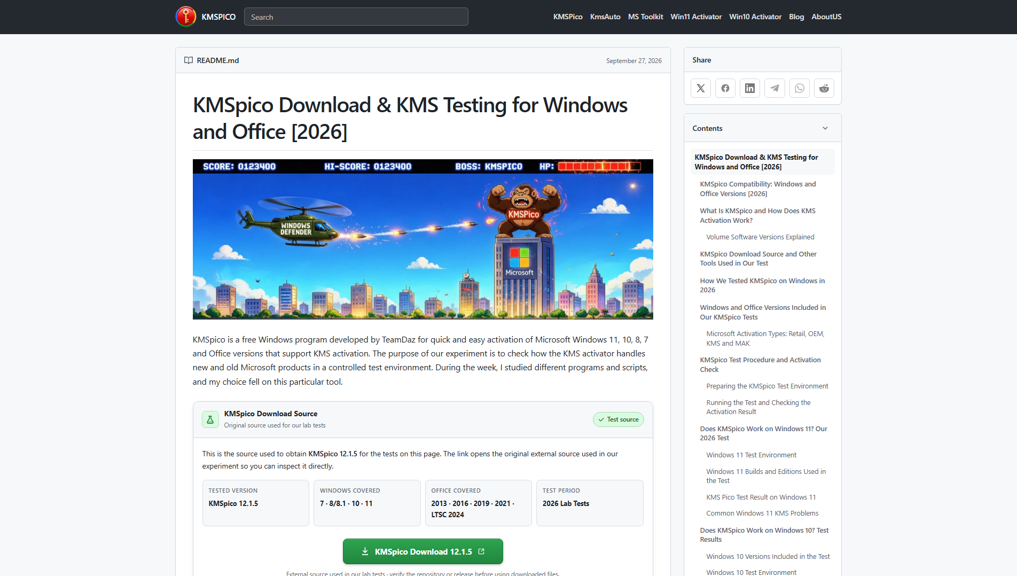This screenshot has width=1017, height=576.
Task: Open Microsoft Activation Types contents entry
Action: (765, 338)
